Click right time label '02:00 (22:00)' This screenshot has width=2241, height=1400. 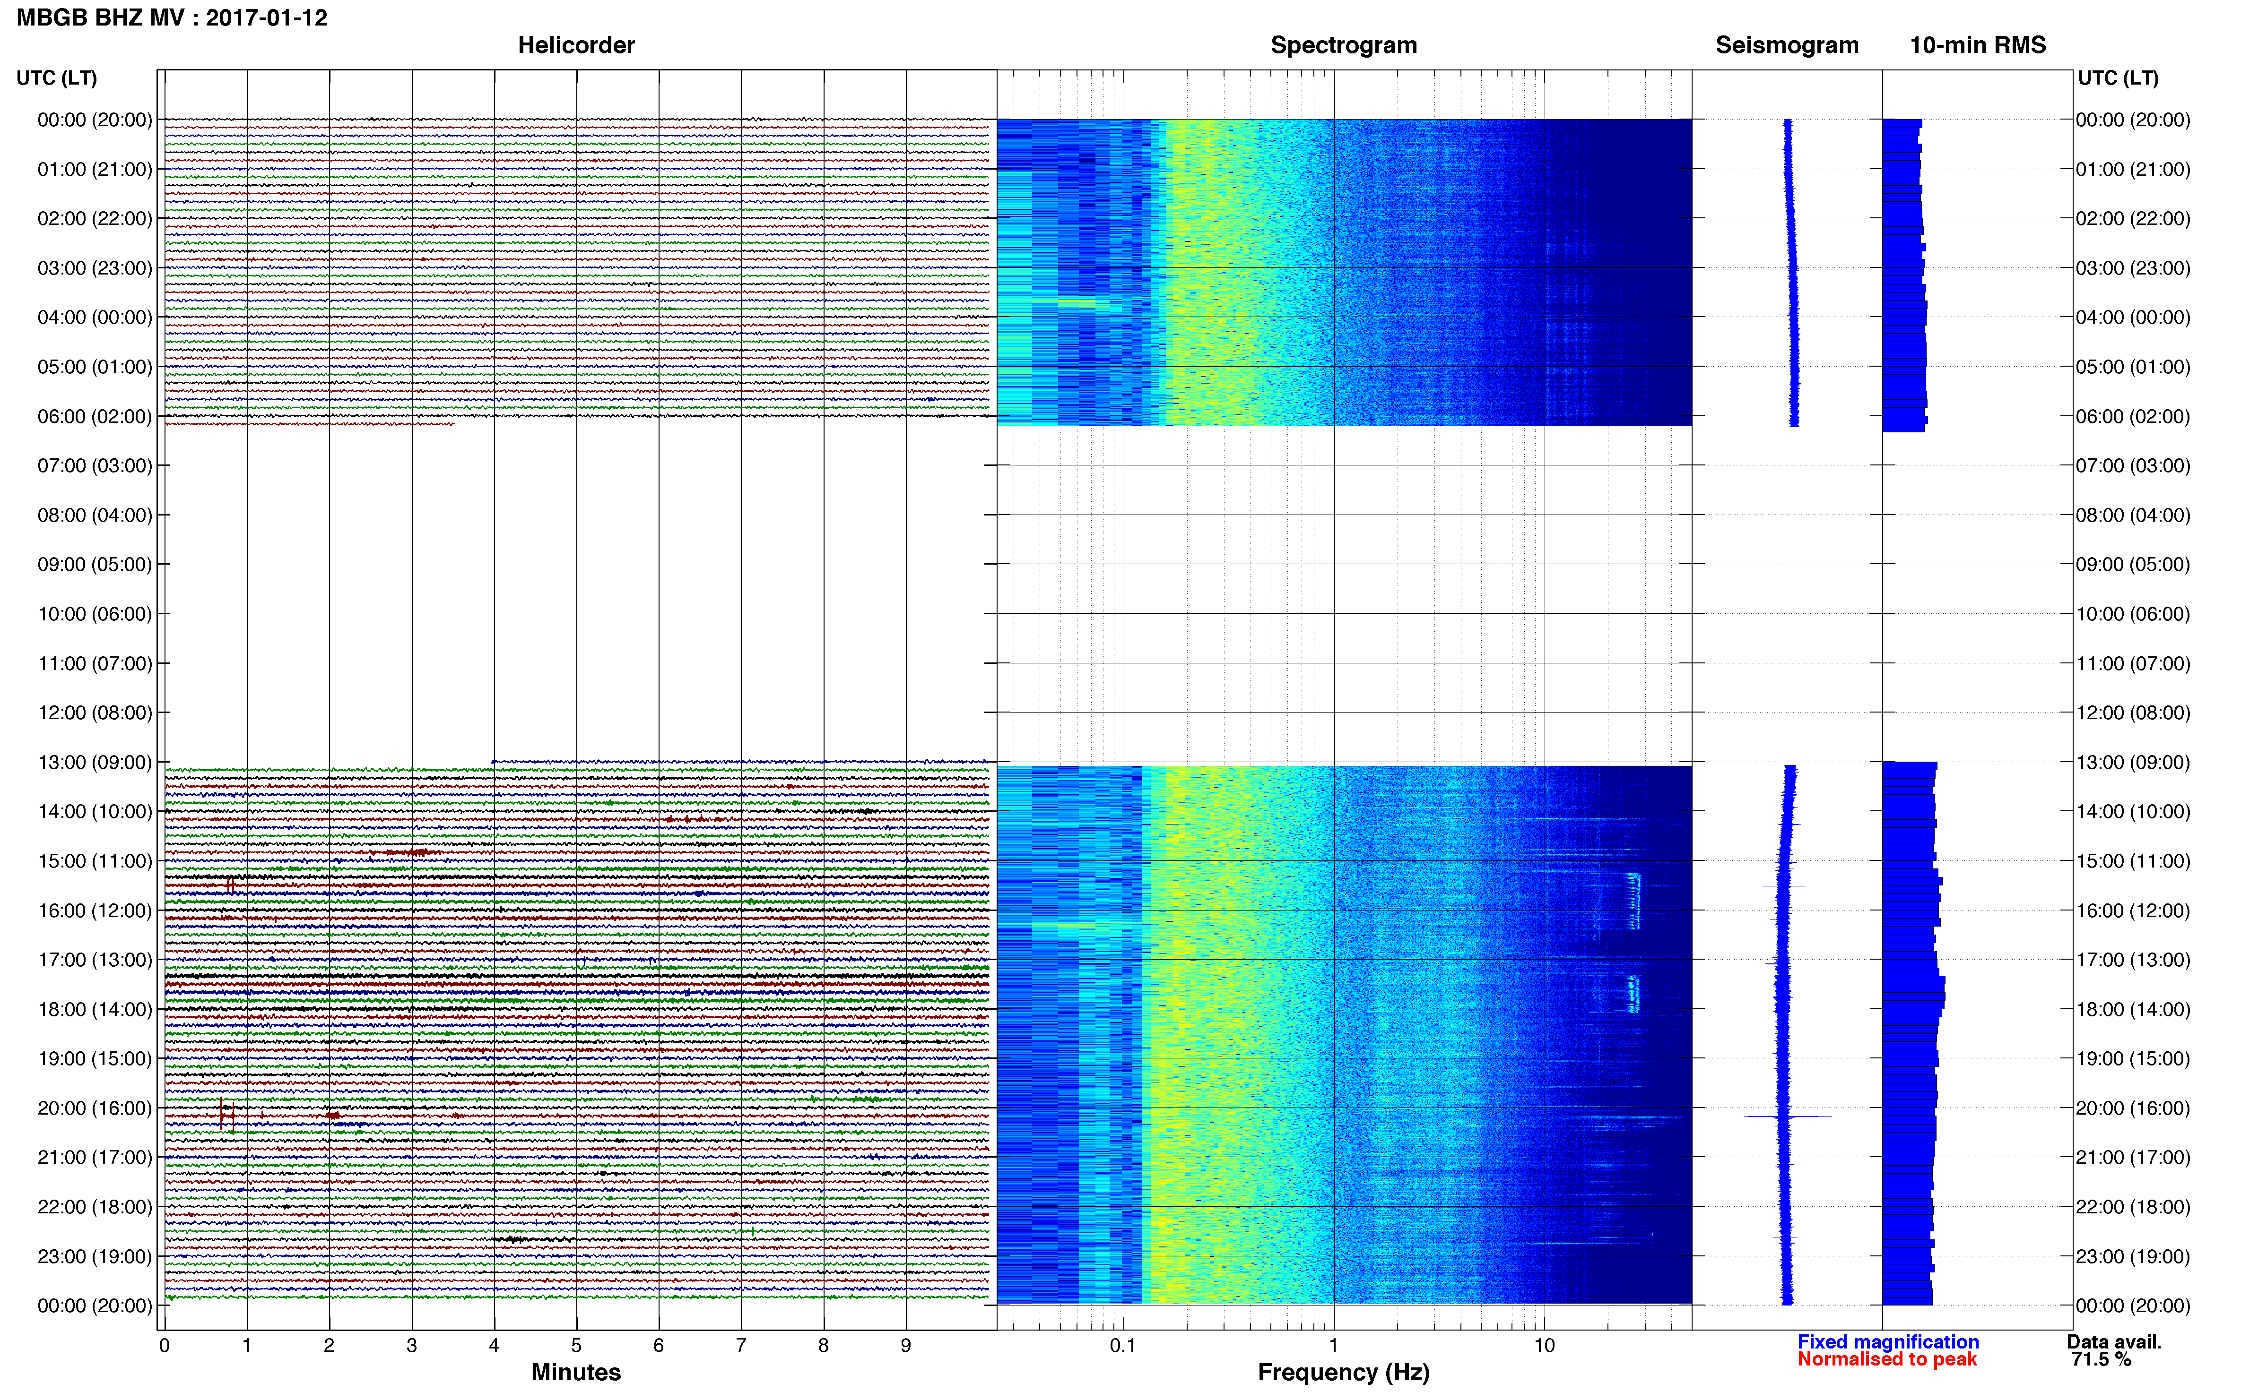click(2134, 218)
